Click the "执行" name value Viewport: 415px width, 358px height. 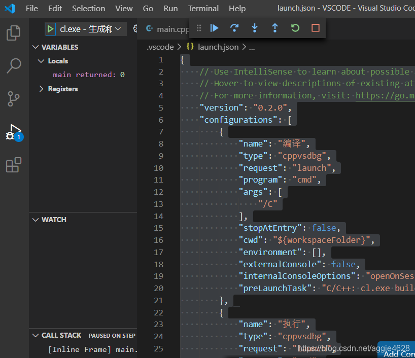click(x=292, y=324)
